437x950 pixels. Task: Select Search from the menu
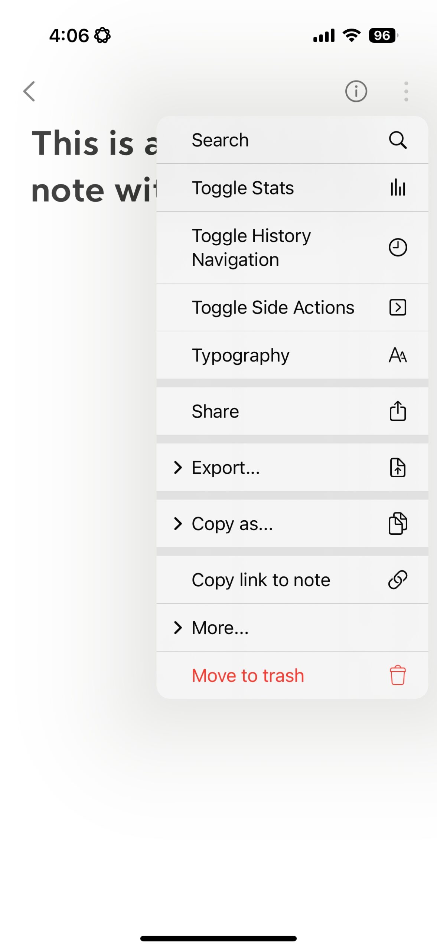(x=220, y=140)
